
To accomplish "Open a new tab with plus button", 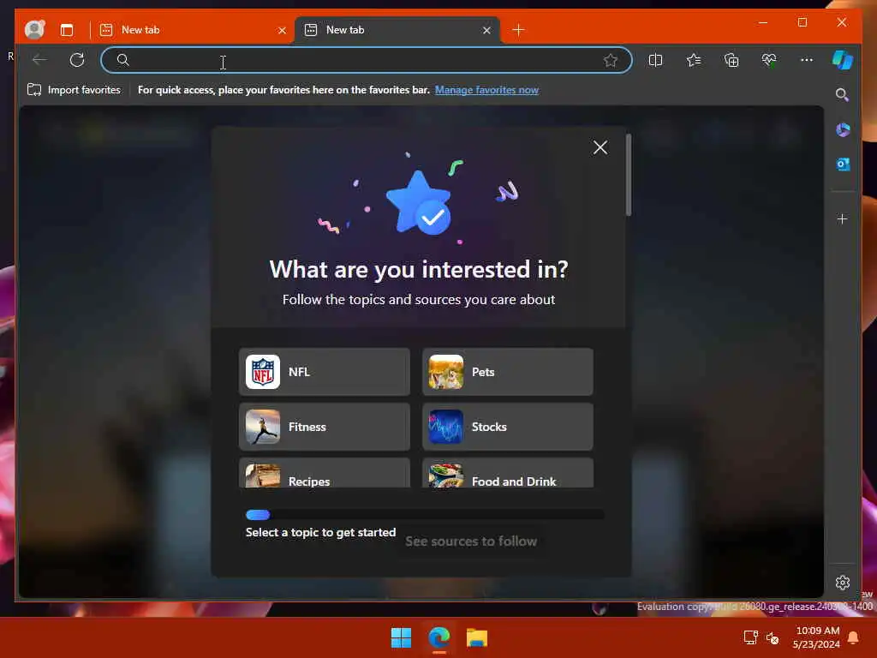I will click(x=518, y=30).
